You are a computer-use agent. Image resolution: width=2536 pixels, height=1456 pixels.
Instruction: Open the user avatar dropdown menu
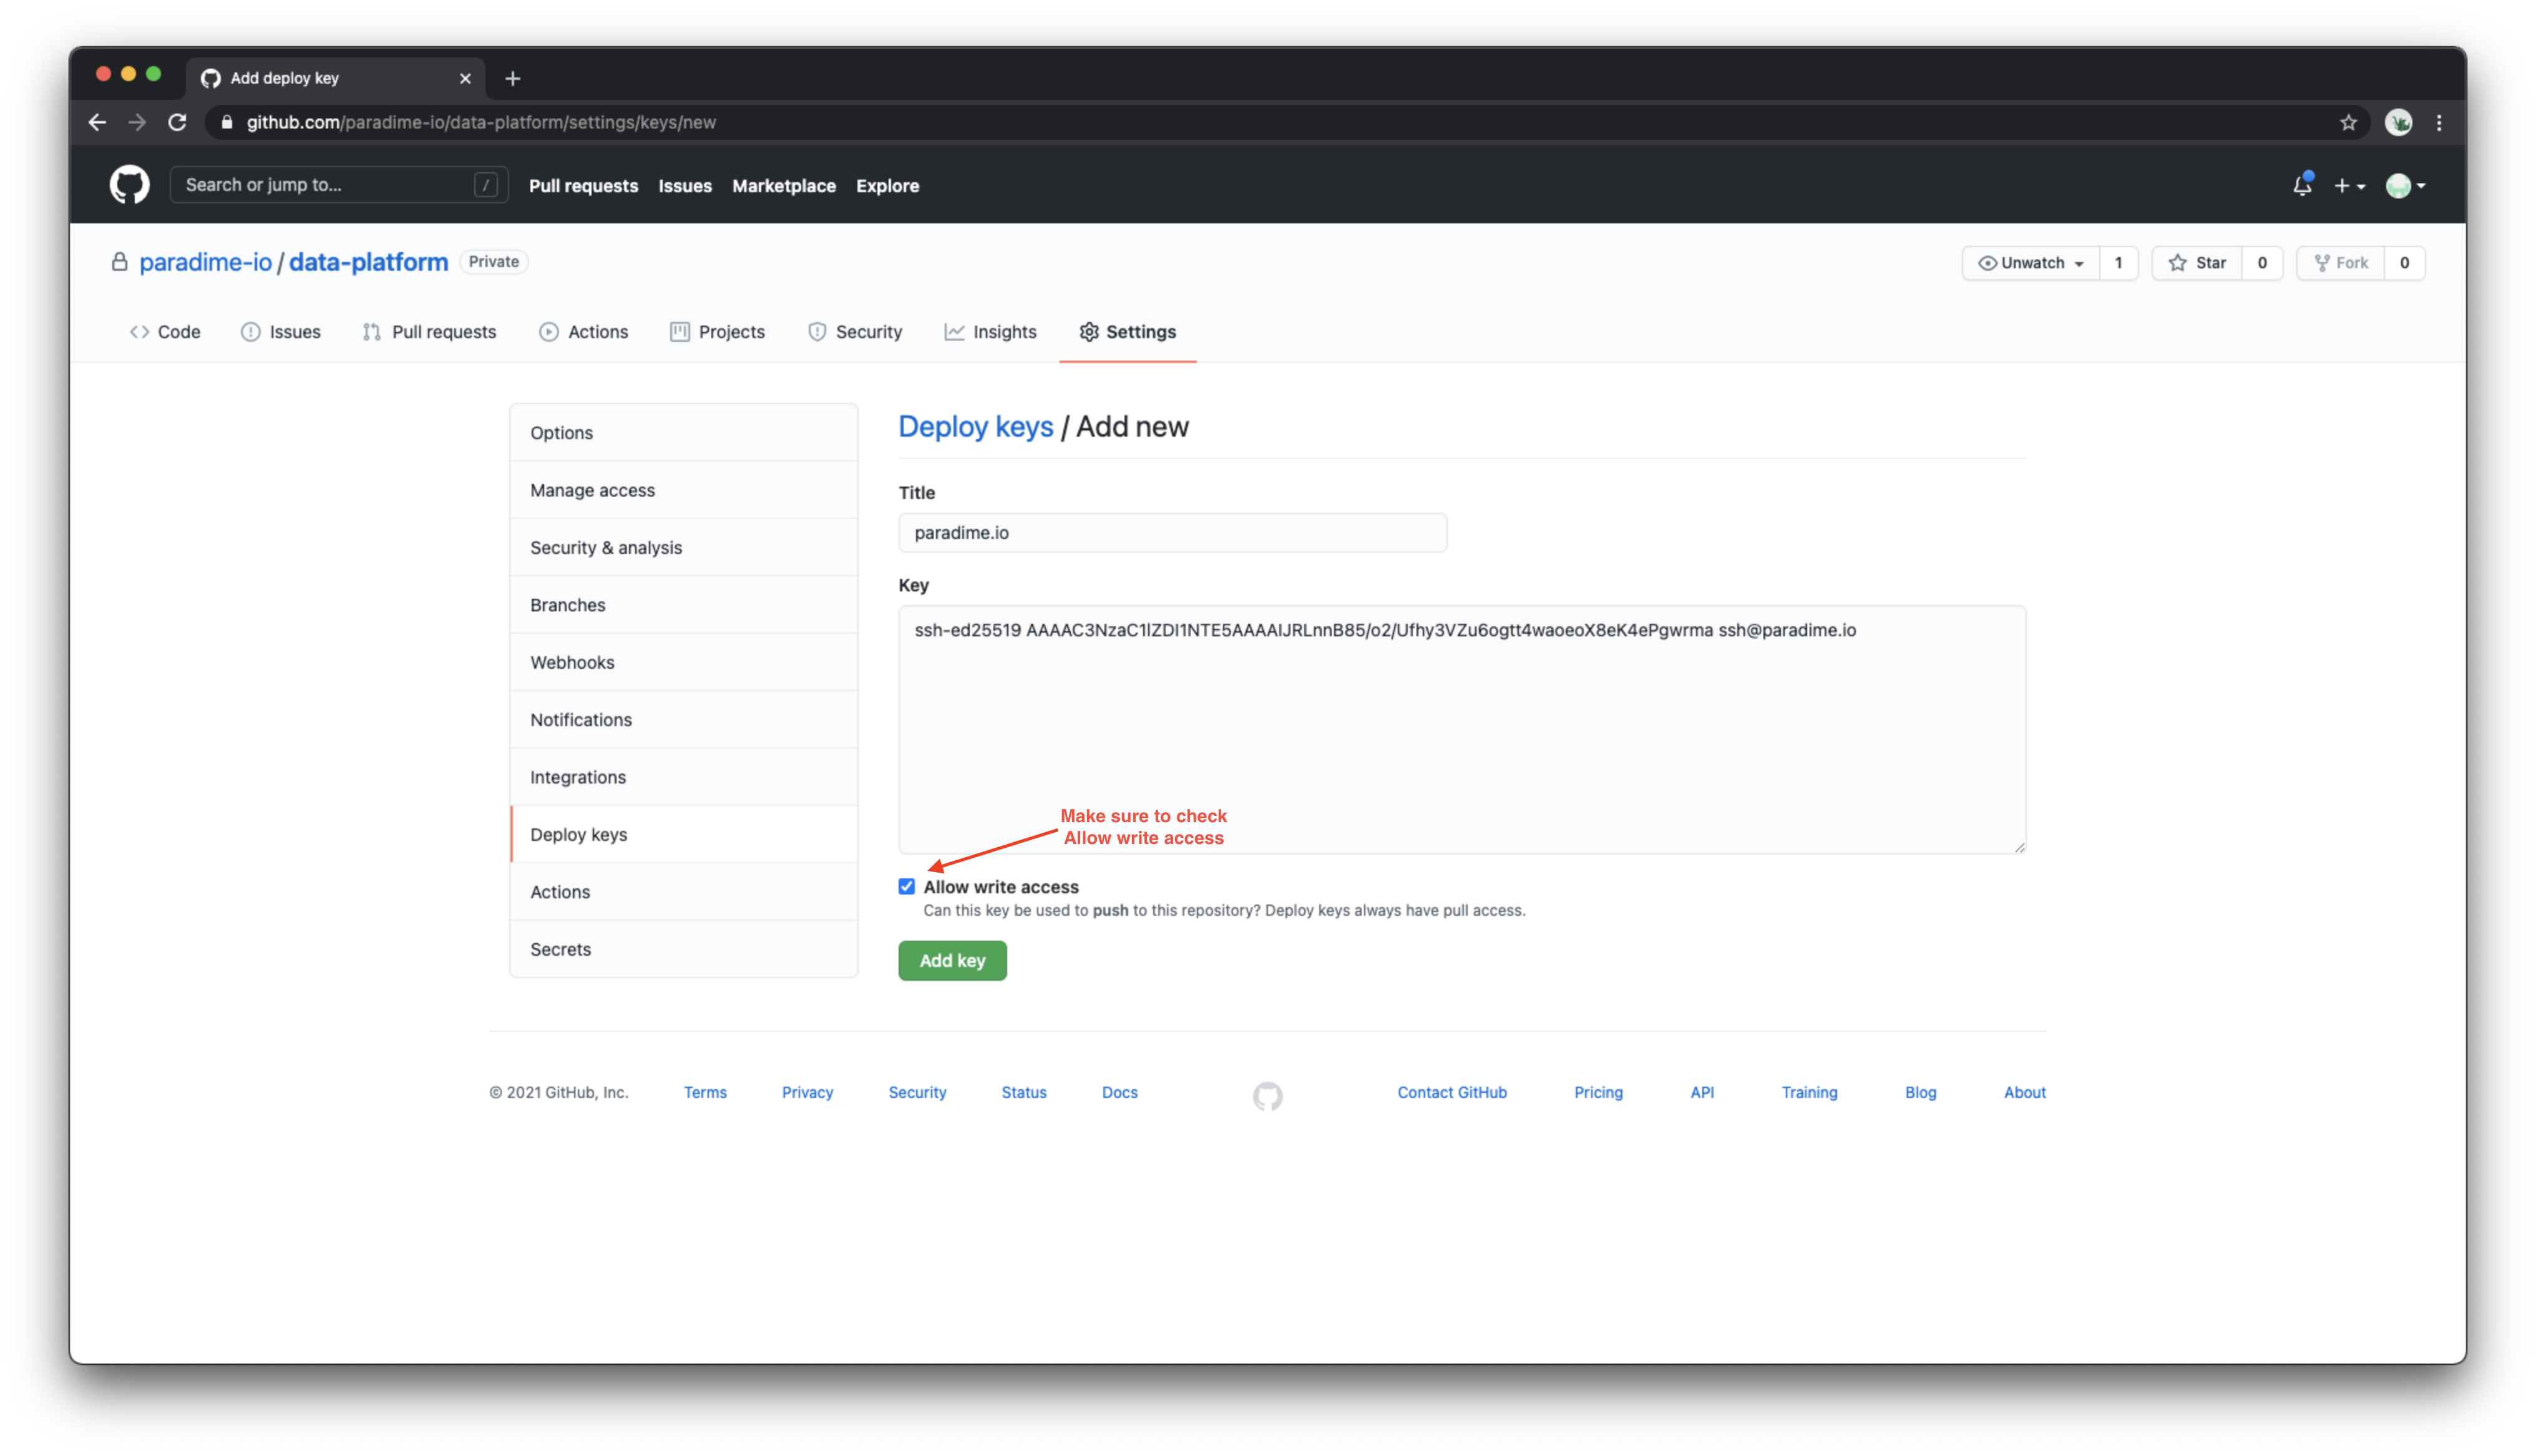[x=2405, y=186]
